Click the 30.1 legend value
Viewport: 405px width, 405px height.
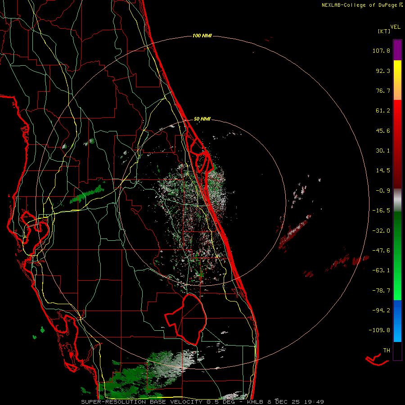pyautogui.click(x=383, y=151)
